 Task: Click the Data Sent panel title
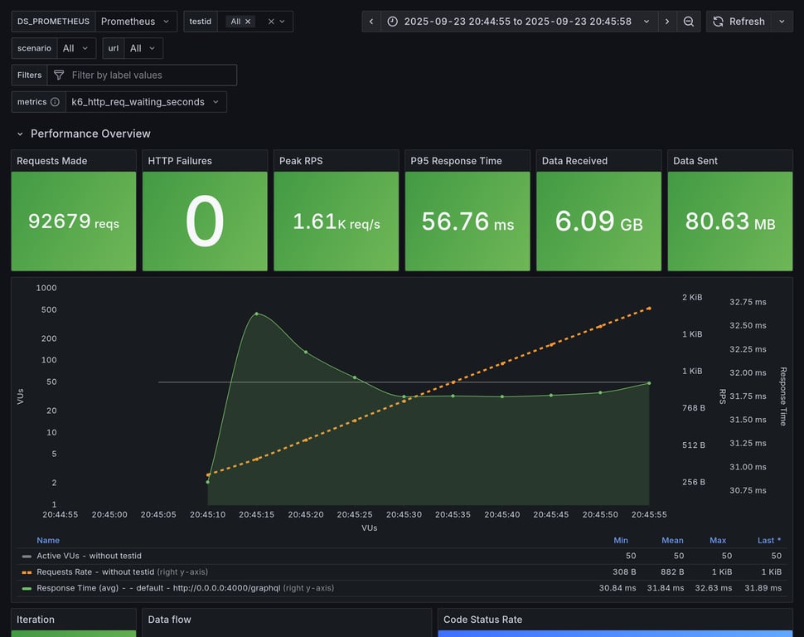[x=695, y=161]
